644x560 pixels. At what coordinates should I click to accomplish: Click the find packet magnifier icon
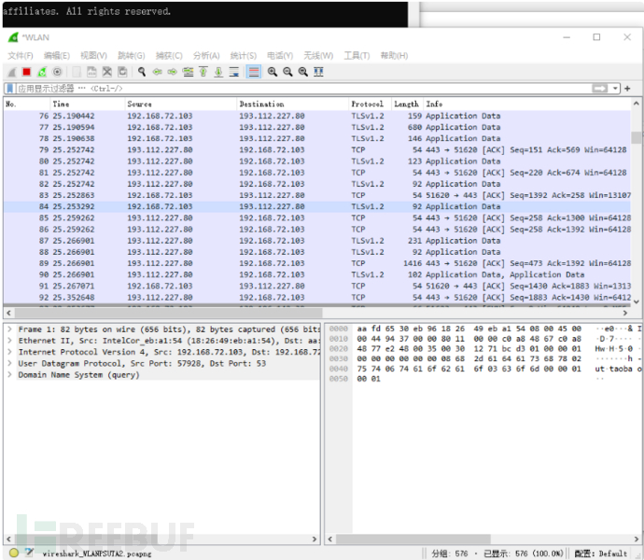click(142, 72)
